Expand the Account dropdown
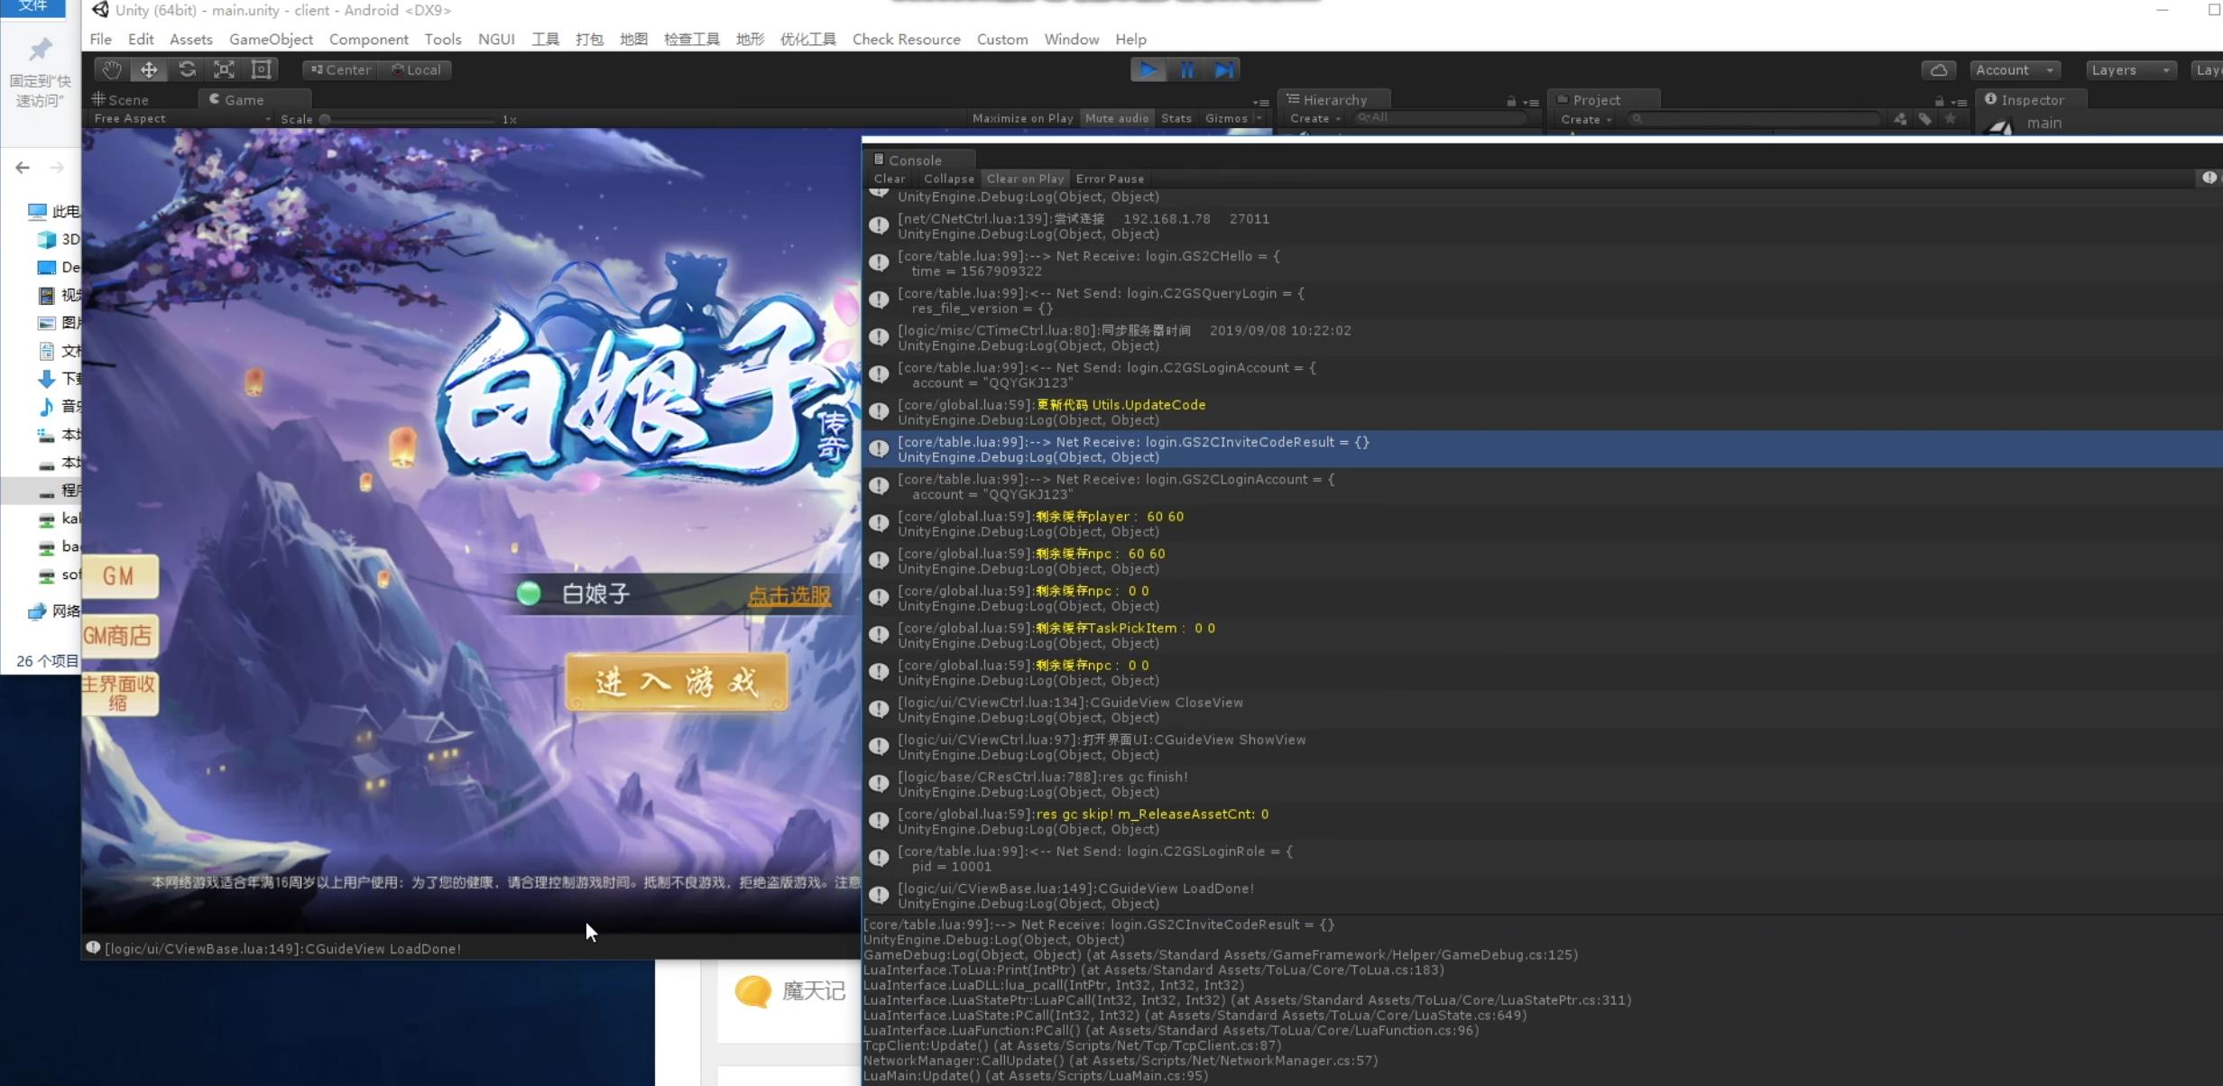Viewport: 2223px width, 1086px height. coord(2015,69)
